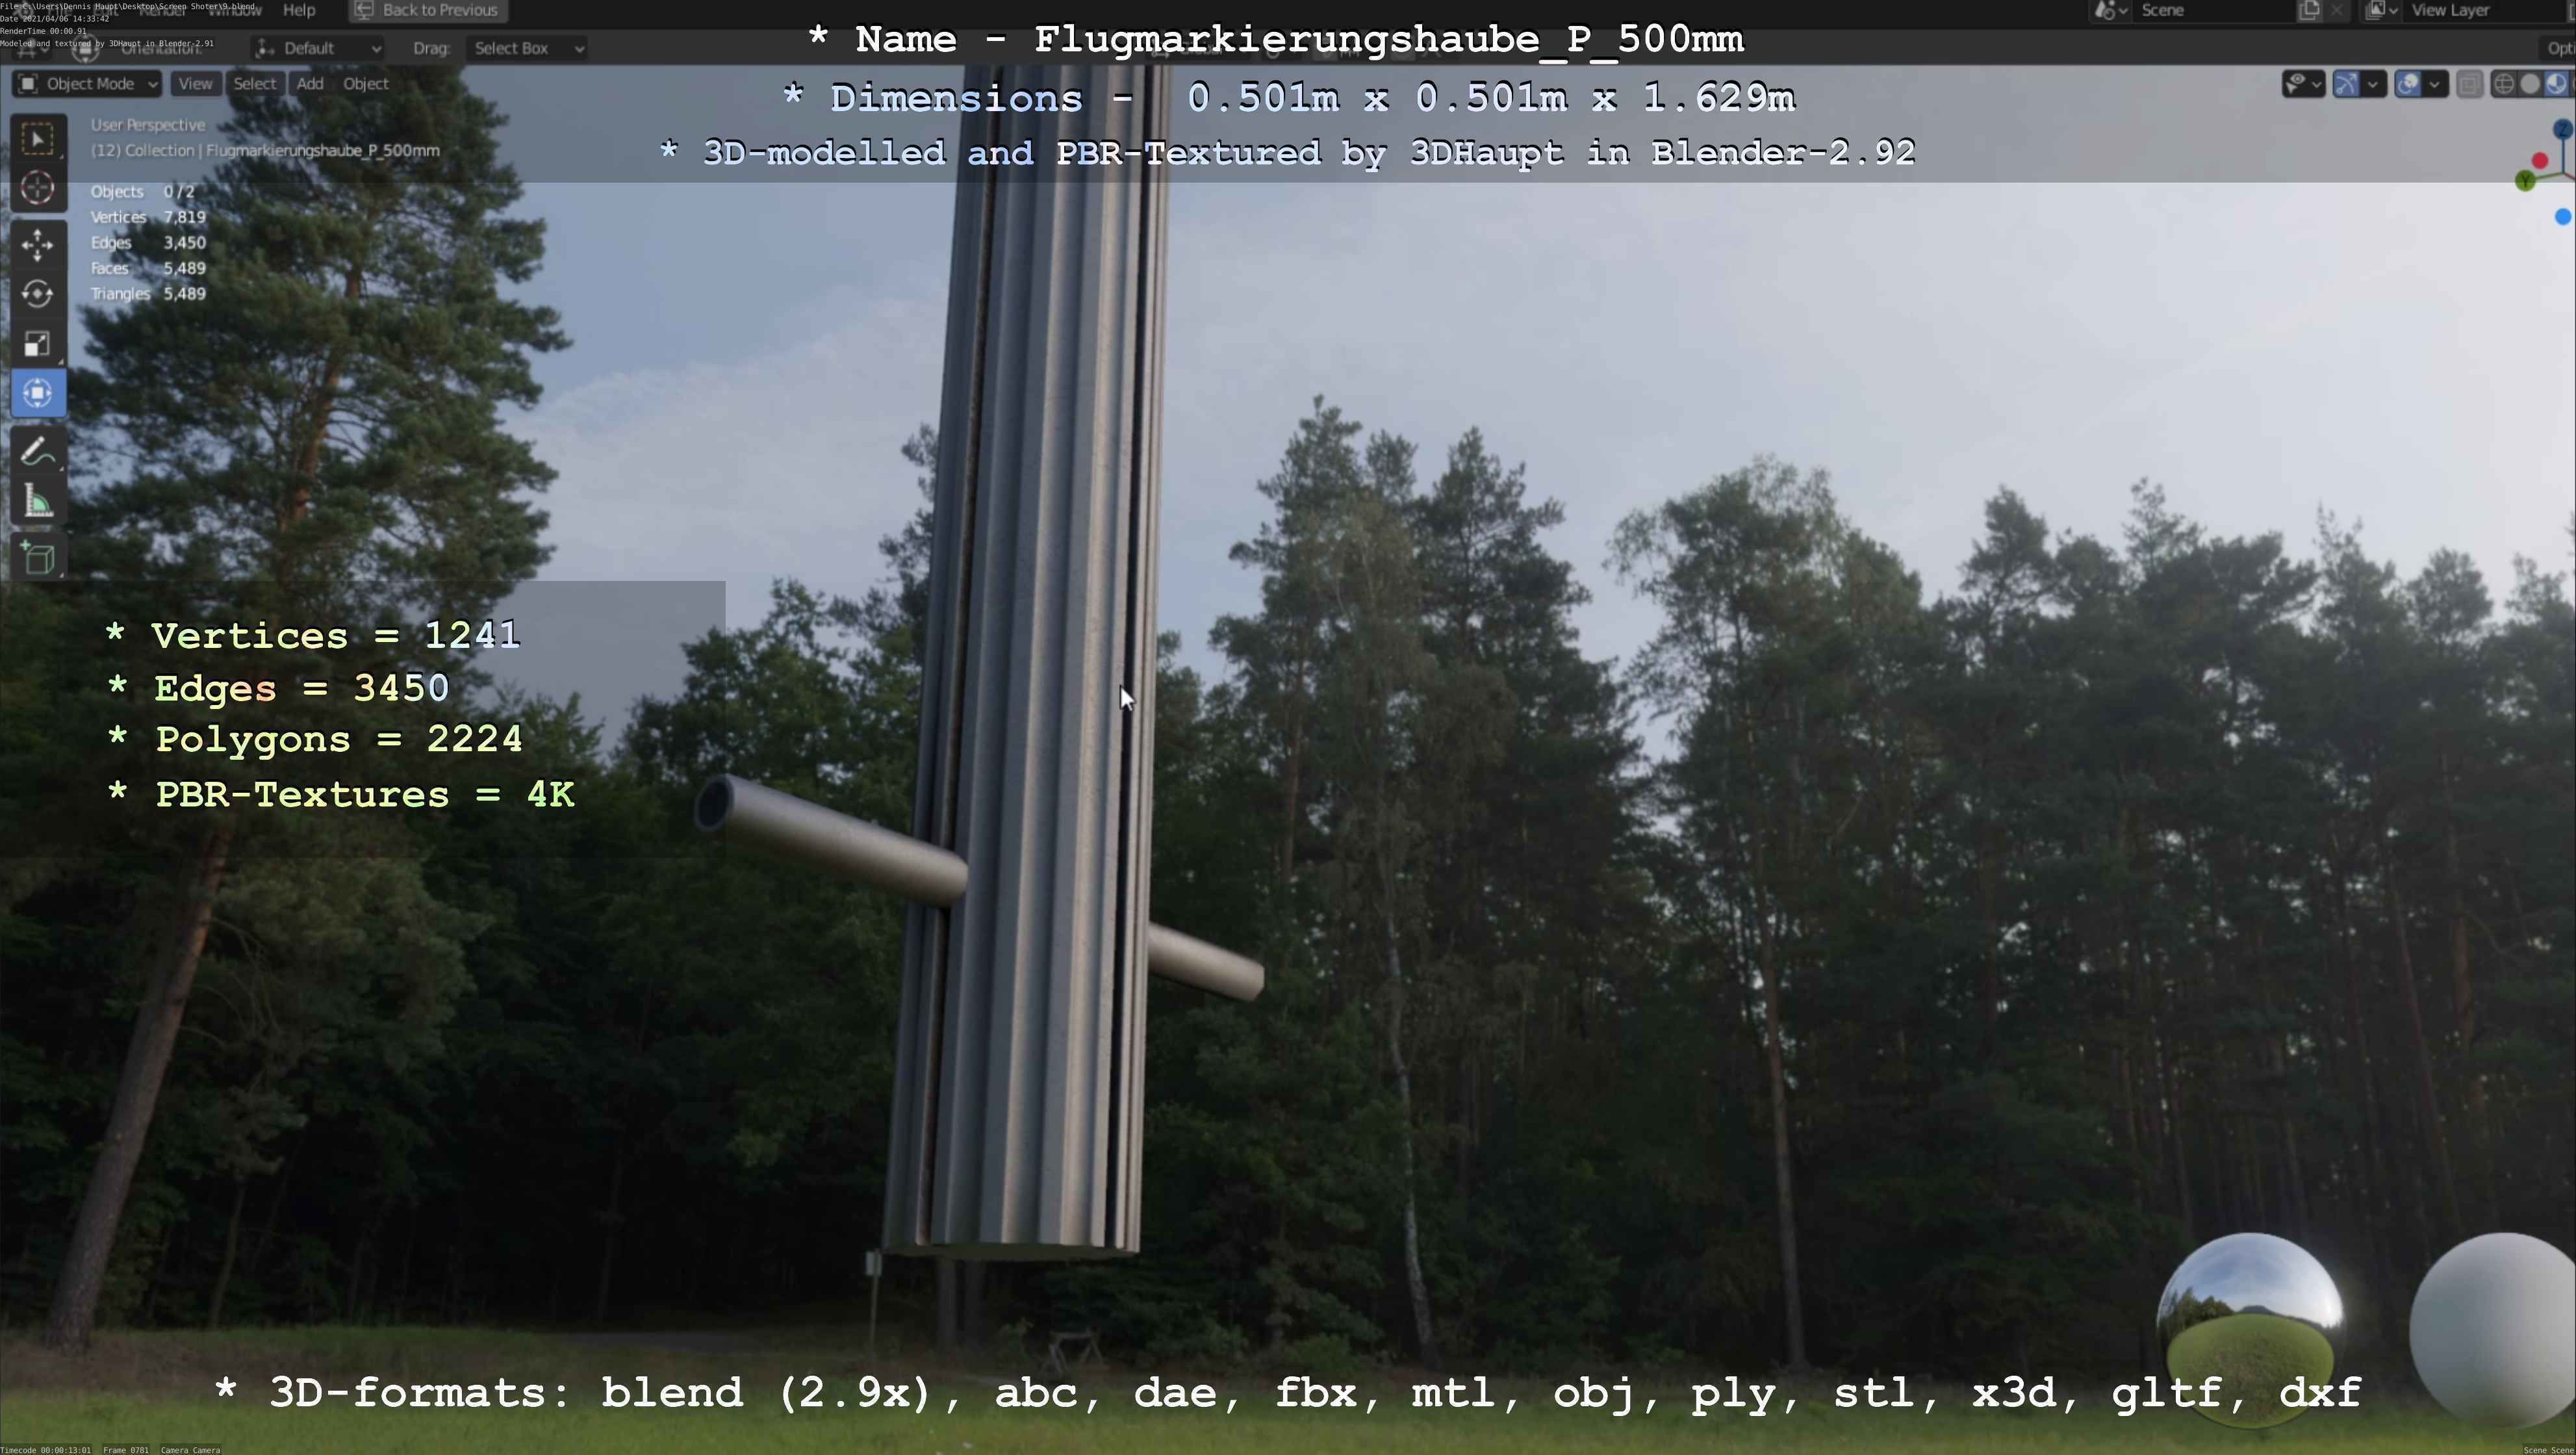Toggle viewport overlays display
2576x1455 pixels.
pos(2408,84)
